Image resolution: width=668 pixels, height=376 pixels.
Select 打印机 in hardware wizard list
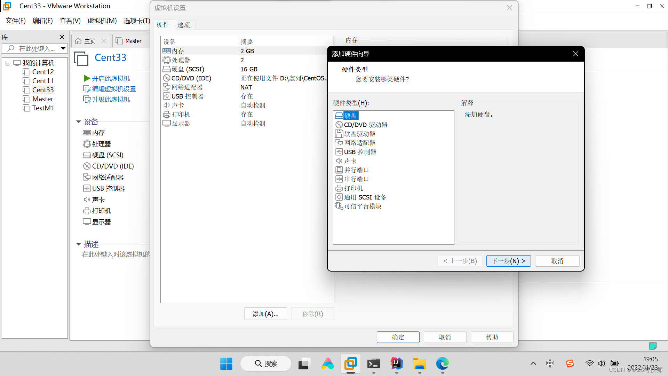(349, 188)
